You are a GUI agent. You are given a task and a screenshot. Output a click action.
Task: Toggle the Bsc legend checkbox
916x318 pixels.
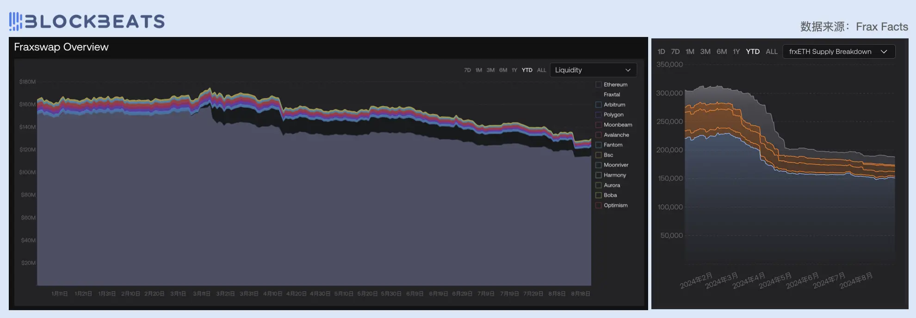point(599,155)
